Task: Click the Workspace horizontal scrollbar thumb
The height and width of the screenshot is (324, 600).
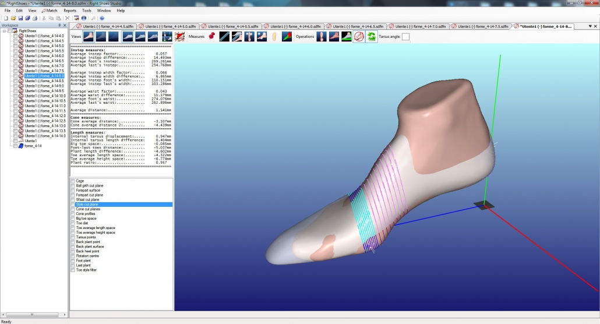Action: tap(32, 315)
